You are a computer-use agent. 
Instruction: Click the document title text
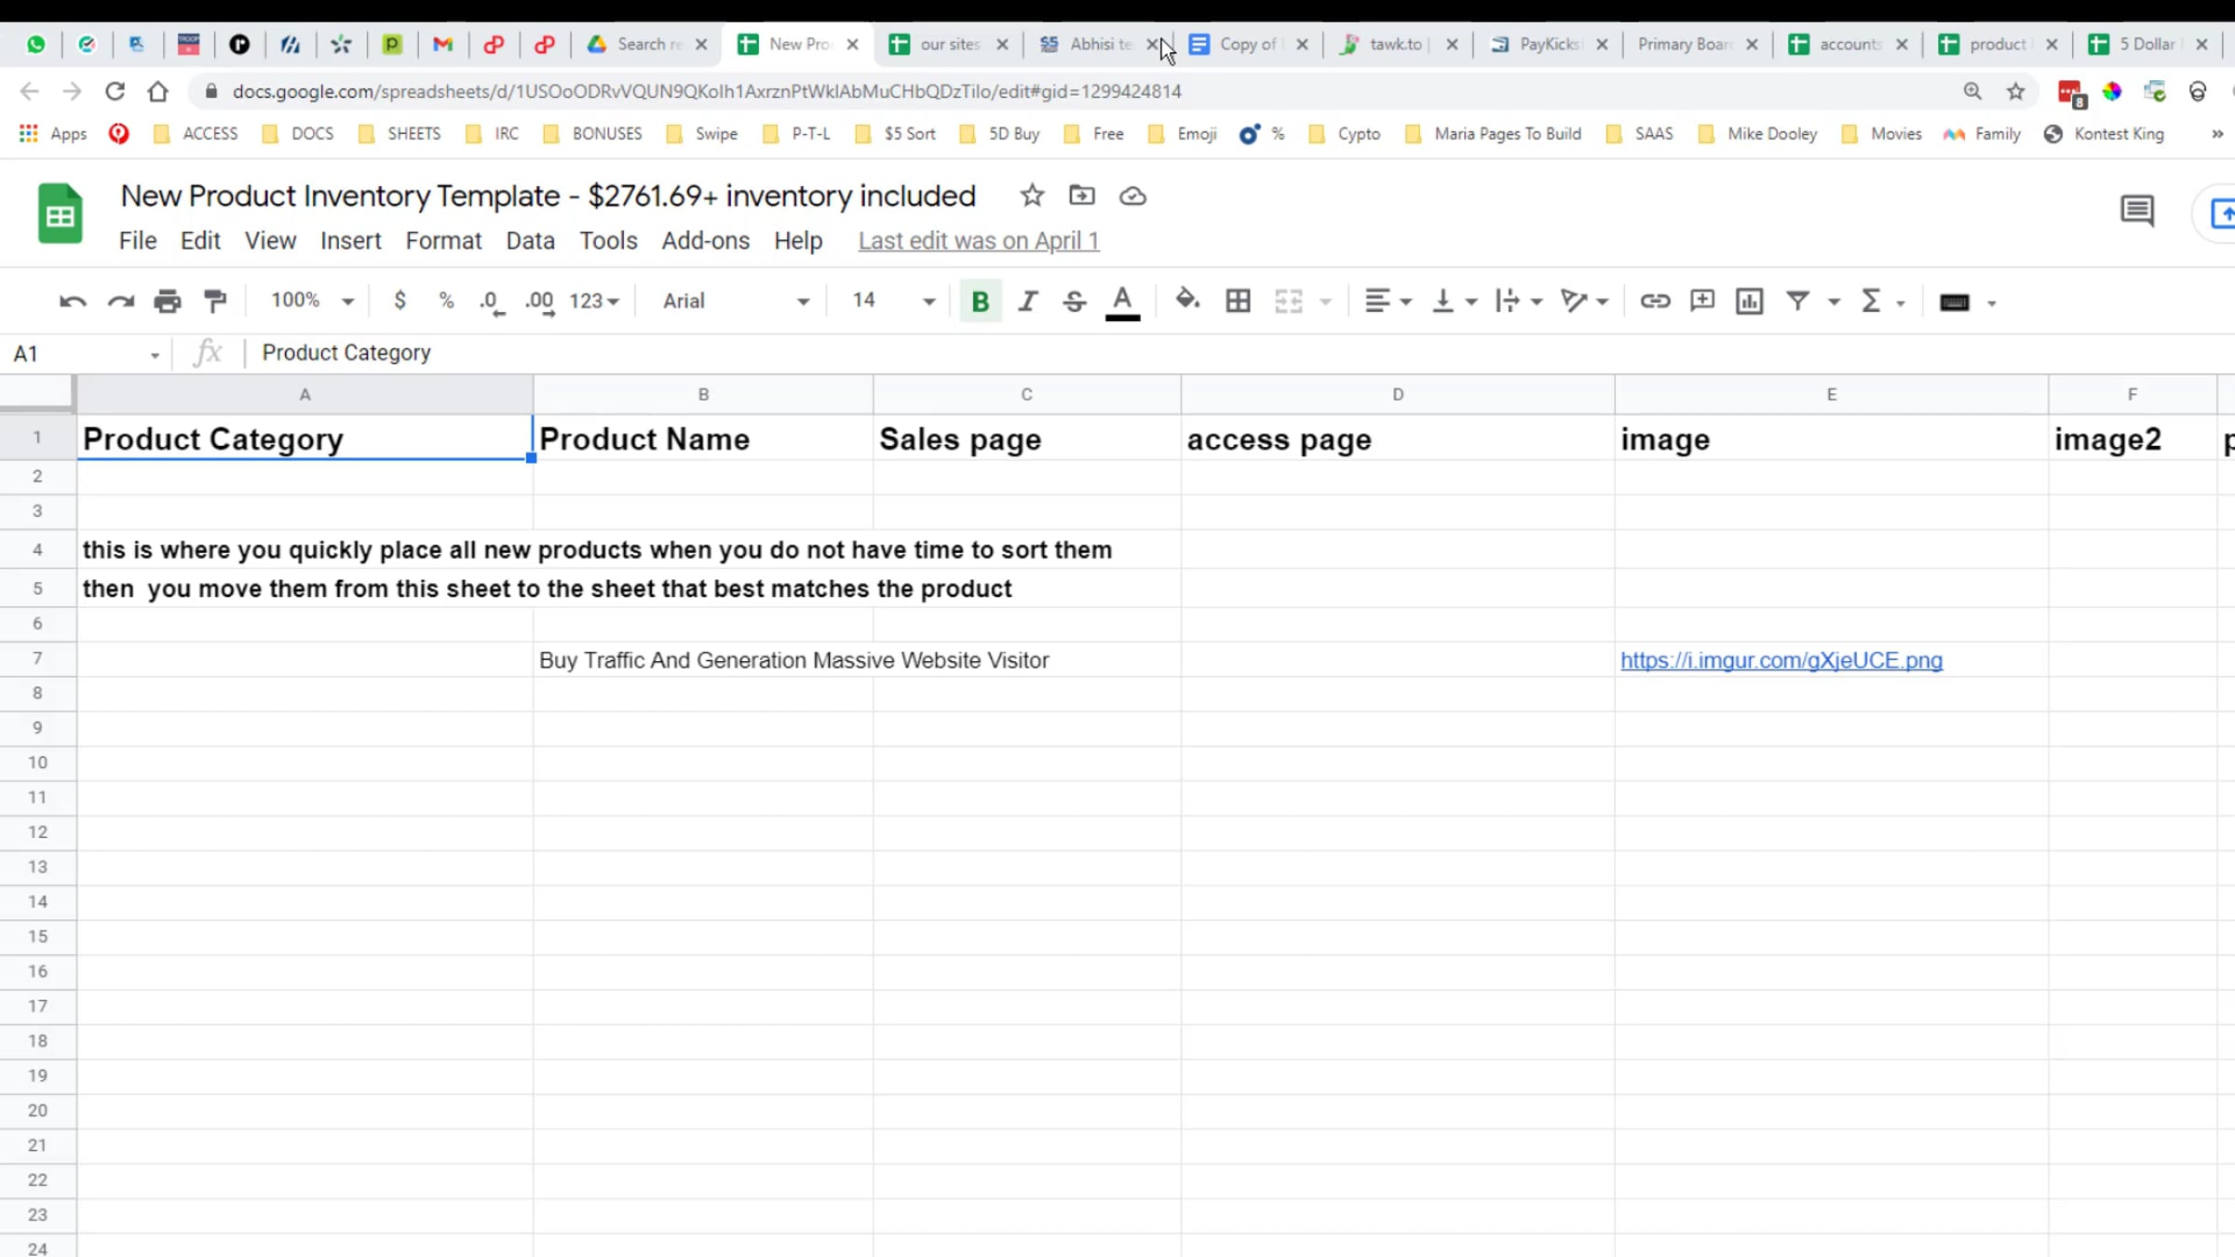(x=549, y=196)
